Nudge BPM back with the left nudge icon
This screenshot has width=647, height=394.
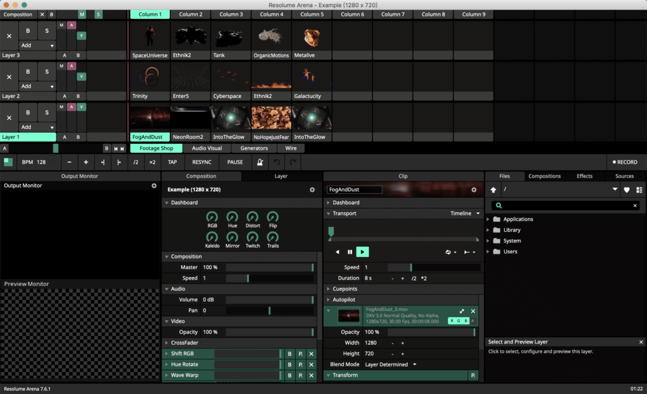[x=102, y=162]
